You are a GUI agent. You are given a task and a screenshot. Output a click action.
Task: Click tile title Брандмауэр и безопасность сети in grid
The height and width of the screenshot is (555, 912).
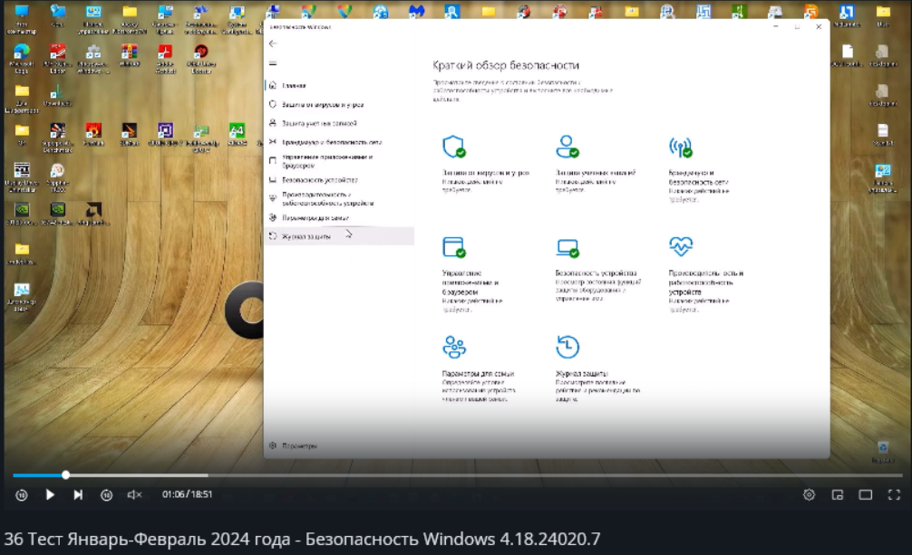click(699, 177)
